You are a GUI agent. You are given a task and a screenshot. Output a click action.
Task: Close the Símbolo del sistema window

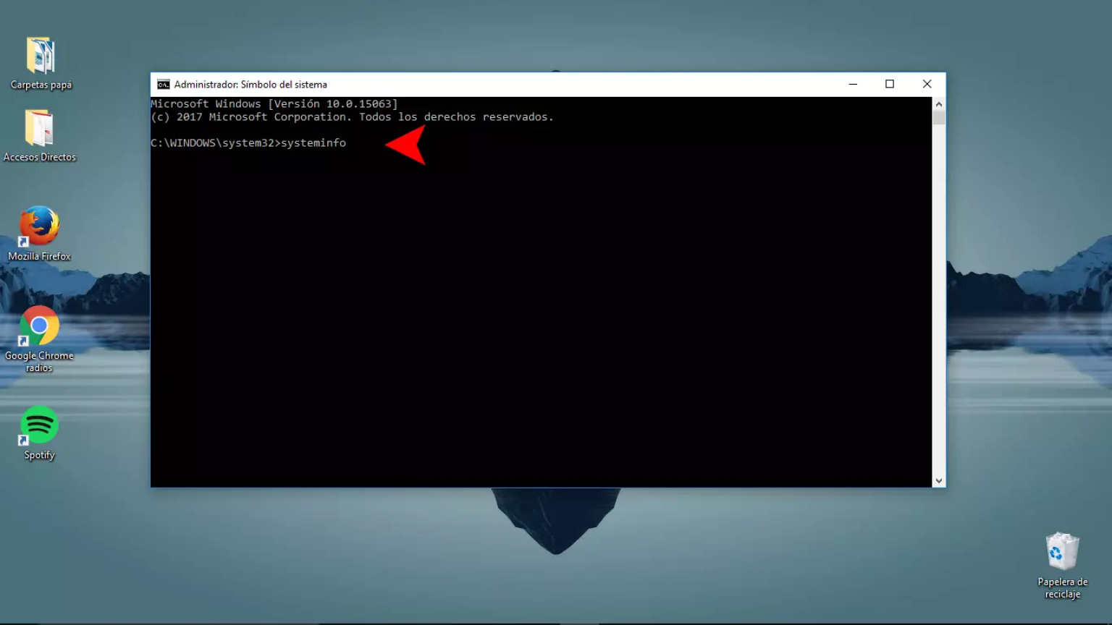tap(927, 84)
